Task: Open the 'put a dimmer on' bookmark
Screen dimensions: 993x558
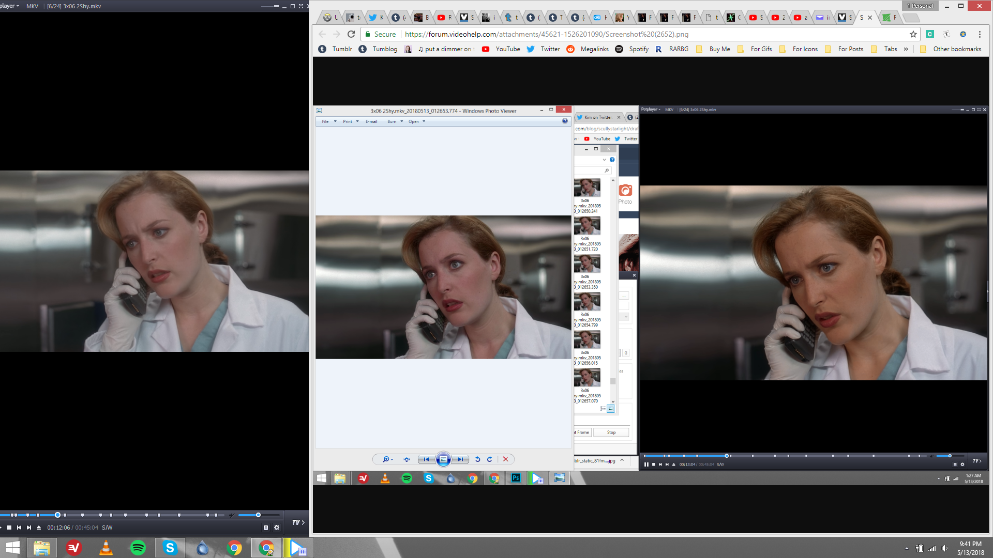Action: [x=439, y=49]
